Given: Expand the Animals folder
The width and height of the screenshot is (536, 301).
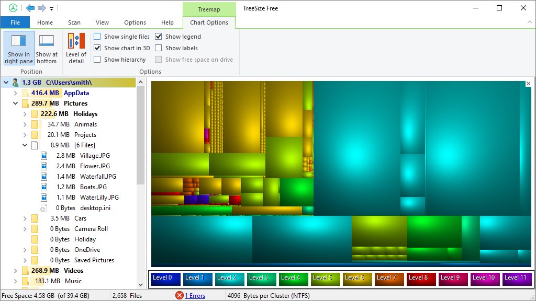Looking at the screenshot, I should tap(25, 124).
